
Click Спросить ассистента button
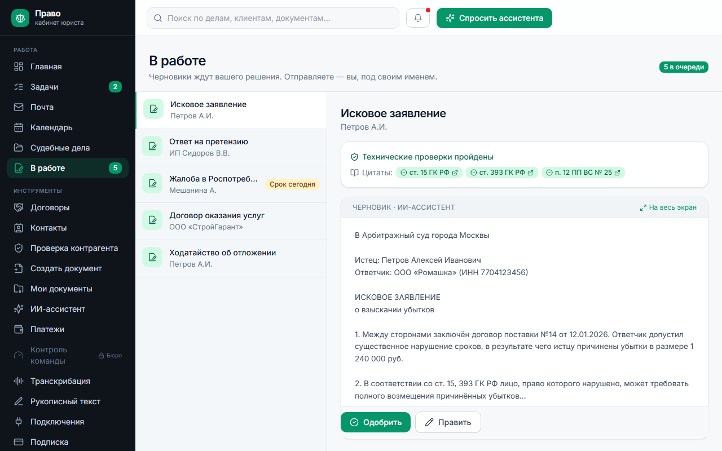[x=494, y=18]
